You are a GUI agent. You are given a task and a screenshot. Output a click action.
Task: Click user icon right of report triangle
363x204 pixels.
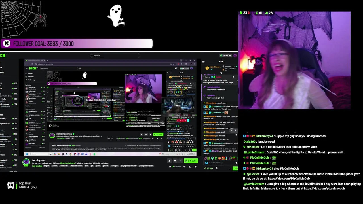[195, 167]
